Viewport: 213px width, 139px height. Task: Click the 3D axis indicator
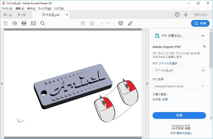click(x=20, y=120)
